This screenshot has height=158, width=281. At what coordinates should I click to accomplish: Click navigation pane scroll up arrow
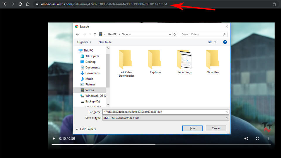pos(108,48)
